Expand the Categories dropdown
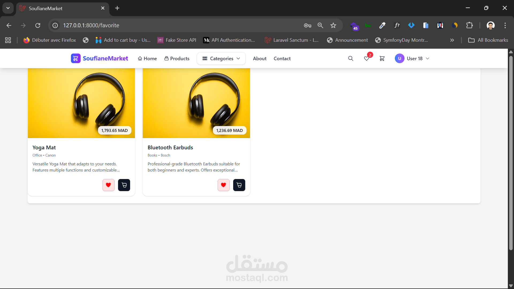Viewport: 514px width, 289px height. [221, 58]
